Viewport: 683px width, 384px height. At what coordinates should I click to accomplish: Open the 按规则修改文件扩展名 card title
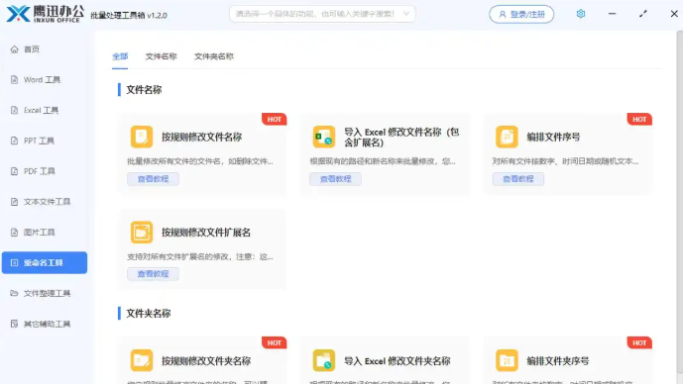(206, 233)
